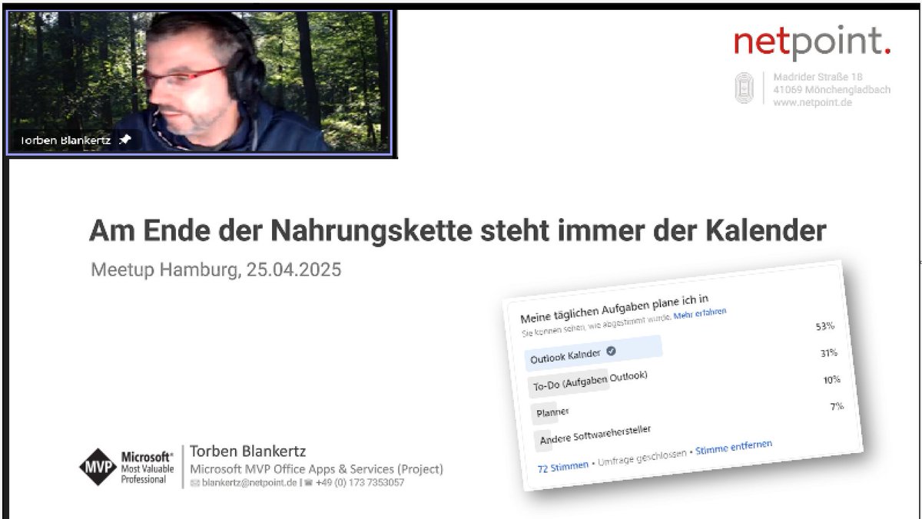Viewport: 922px width, 519px height.
Task: Click the checkmark icon beside Outlook Kalnder
Action: point(611,352)
